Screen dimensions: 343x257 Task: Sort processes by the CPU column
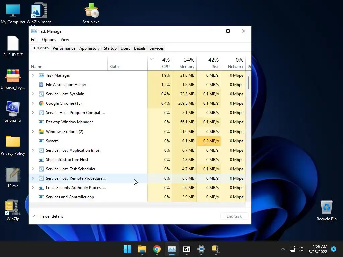pos(160,63)
